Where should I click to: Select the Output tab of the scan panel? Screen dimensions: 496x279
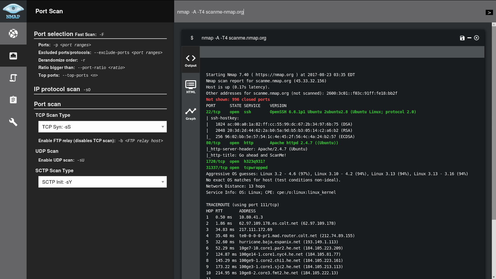(190, 60)
